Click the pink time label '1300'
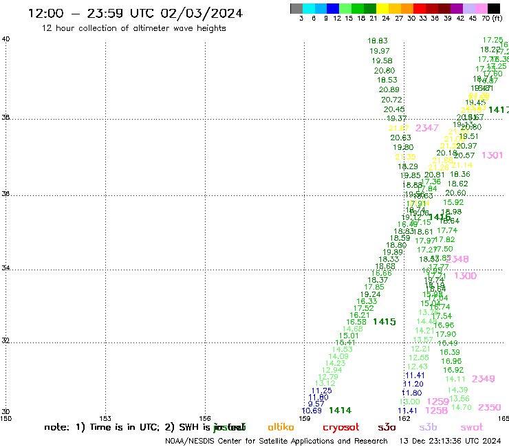 465,276
